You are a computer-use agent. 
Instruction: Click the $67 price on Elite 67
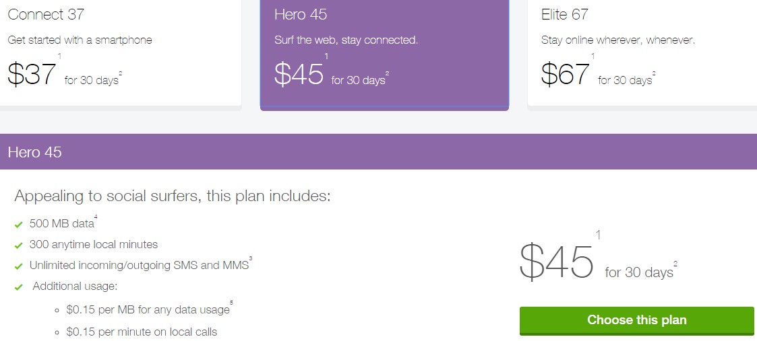tap(566, 75)
